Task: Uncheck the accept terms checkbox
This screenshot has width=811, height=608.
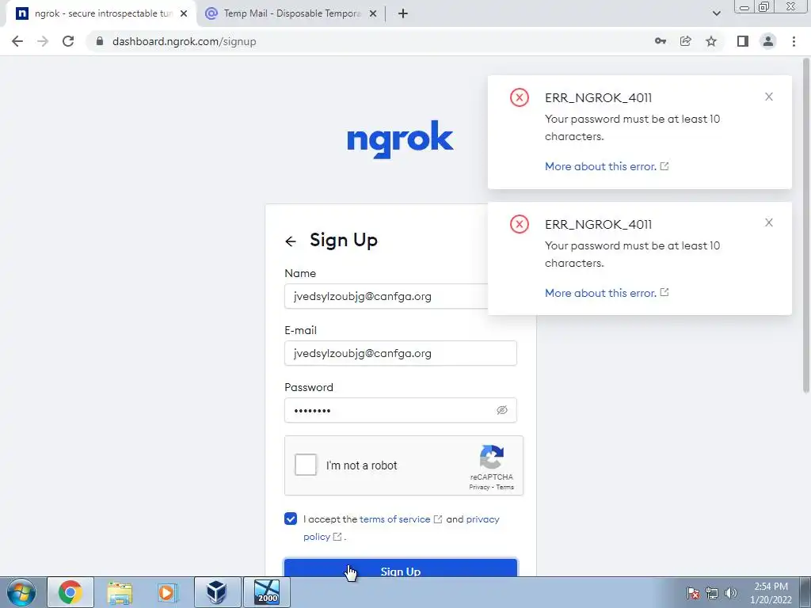Action: [x=291, y=519]
